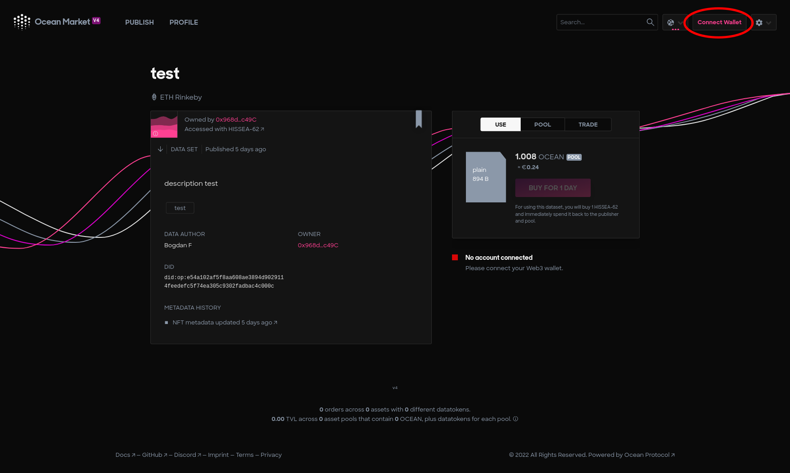
Task: Toggle the bookmark ribbon icon
Action: (x=419, y=119)
